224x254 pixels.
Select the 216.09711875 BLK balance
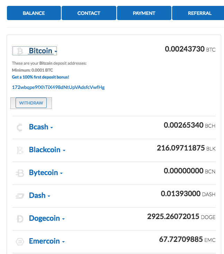click(x=186, y=148)
